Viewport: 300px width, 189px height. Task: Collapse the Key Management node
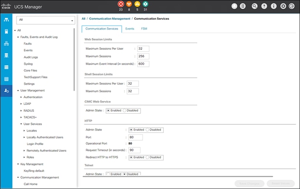tap(18, 164)
